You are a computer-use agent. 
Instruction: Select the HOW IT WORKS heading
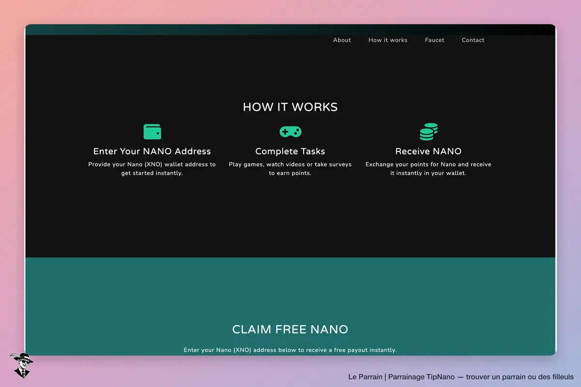pos(290,107)
